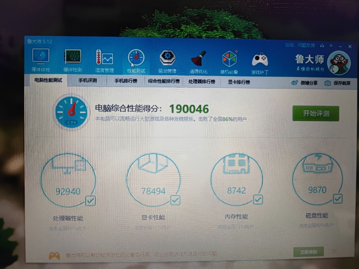This screenshot has height=269, width=359.
Task: Click the processor performance circle 92940
Action: point(68,180)
